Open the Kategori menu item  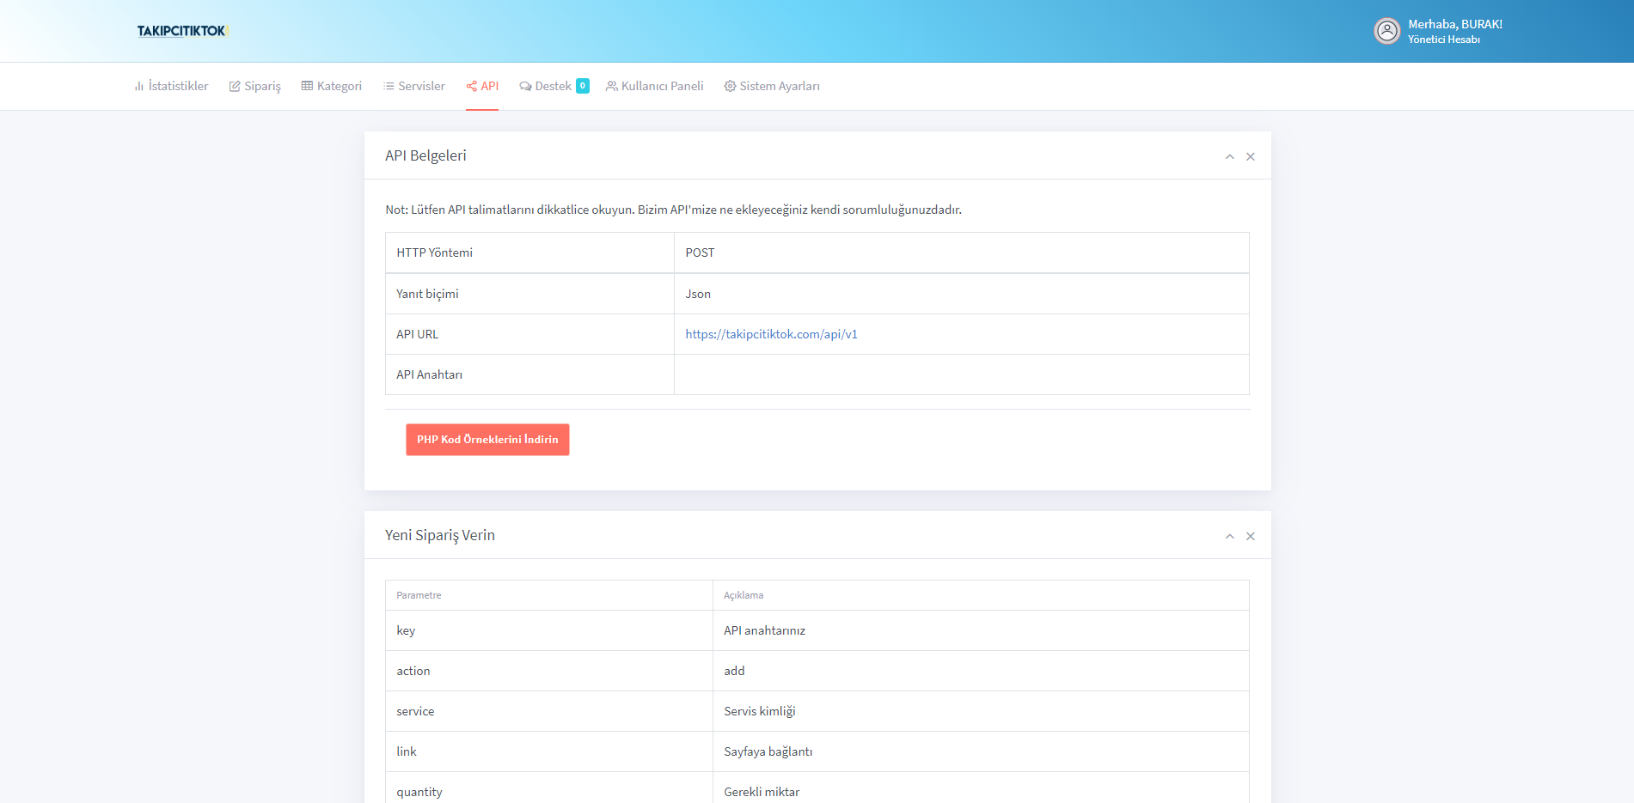pos(331,86)
